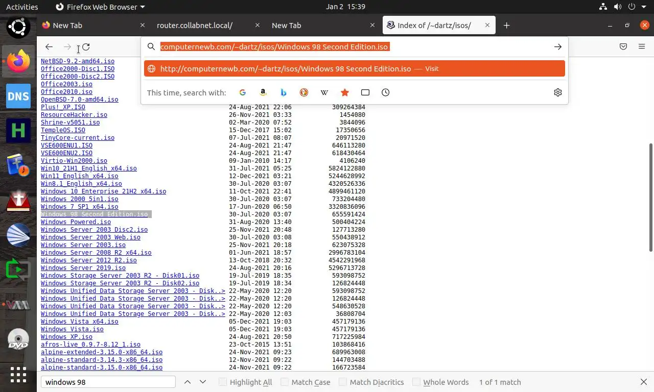
Task: Search this time with Wikipedia
Action: point(324,92)
